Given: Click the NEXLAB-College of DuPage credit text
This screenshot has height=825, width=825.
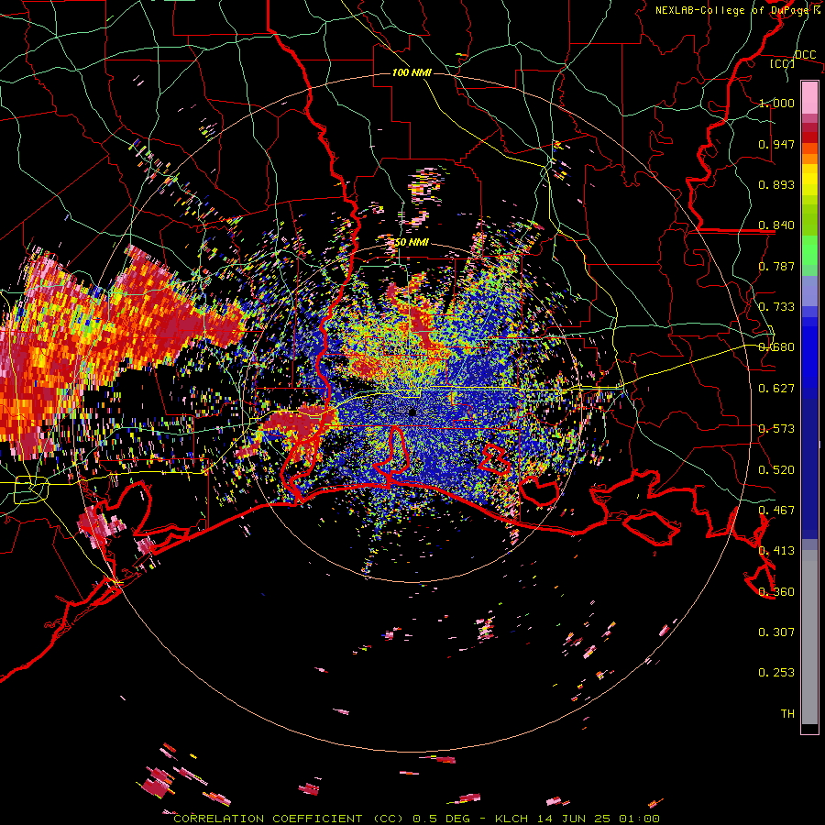Looking at the screenshot, I should tap(732, 10).
